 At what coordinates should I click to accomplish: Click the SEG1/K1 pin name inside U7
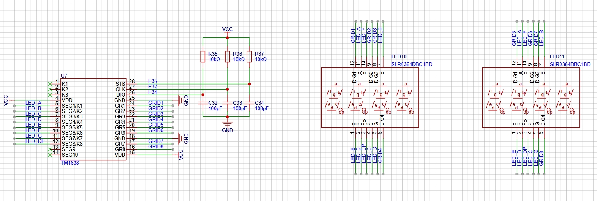tap(72, 106)
